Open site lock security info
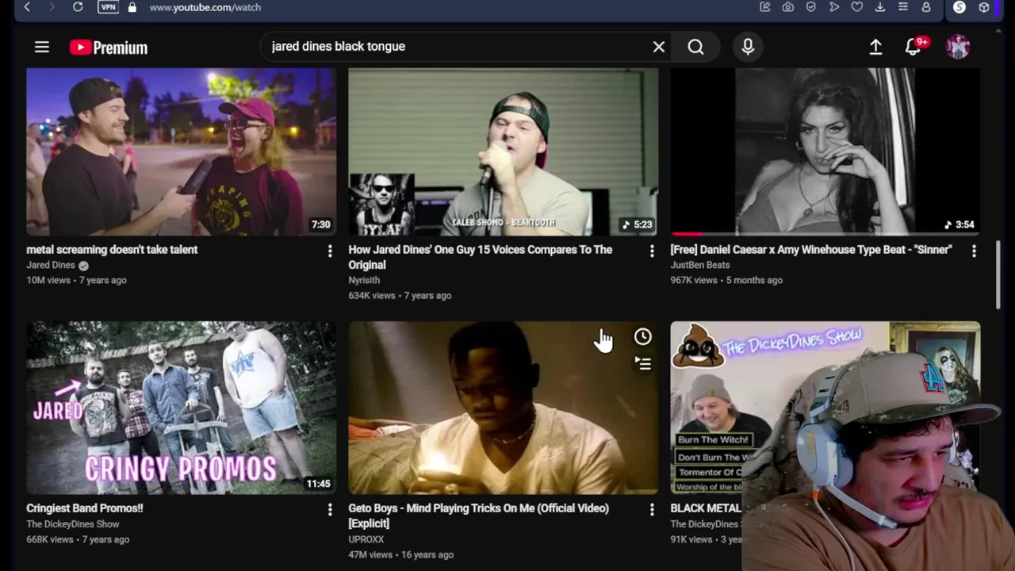Image resolution: width=1015 pixels, height=571 pixels. (x=132, y=7)
